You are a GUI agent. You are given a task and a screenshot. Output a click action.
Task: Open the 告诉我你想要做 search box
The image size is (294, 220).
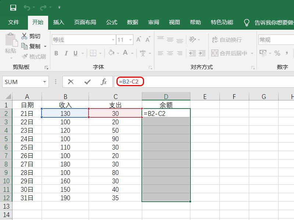click(272, 22)
